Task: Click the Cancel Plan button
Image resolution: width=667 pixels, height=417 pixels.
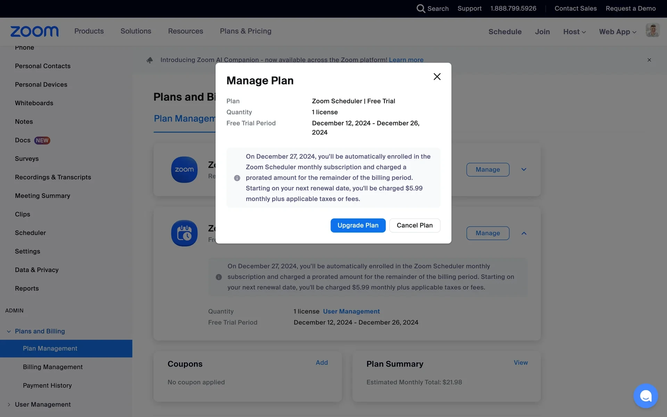Action: pos(415,226)
